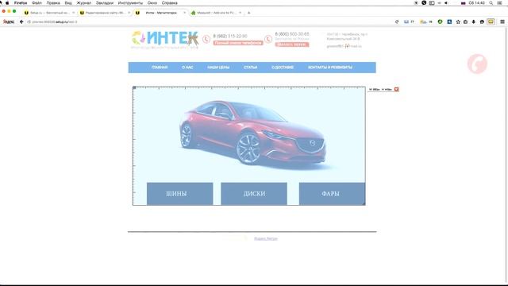508x286 pixels.
Task: Switch to the MeasureIt Add-ons tab
Action: 216,13
